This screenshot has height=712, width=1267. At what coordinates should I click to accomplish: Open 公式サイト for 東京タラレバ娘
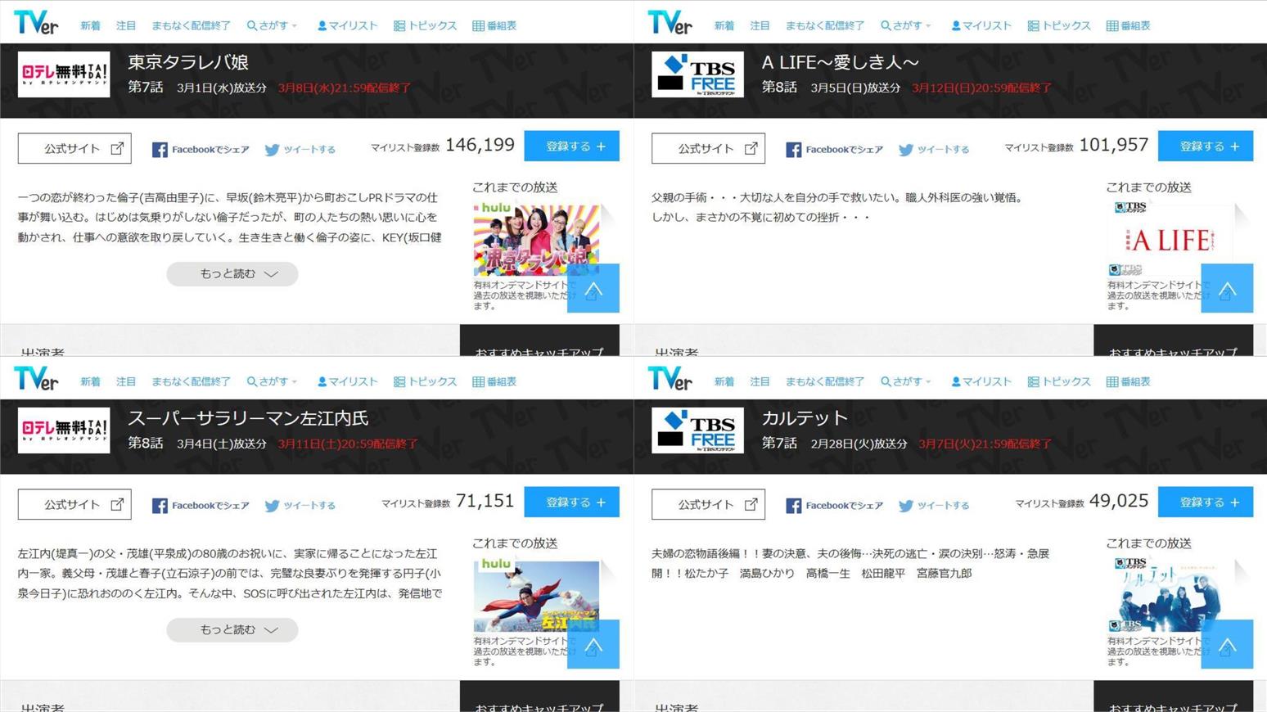point(74,148)
